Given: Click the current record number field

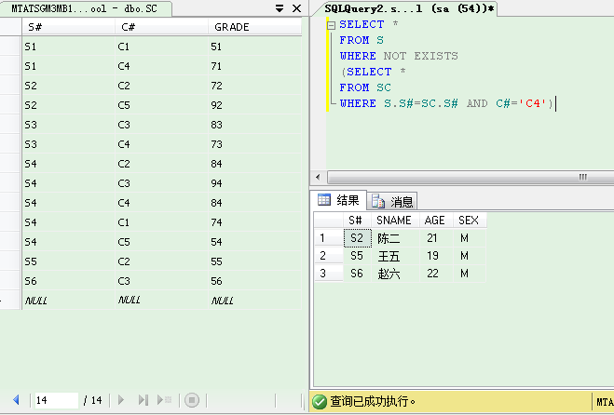Looking at the screenshot, I should [x=54, y=400].
